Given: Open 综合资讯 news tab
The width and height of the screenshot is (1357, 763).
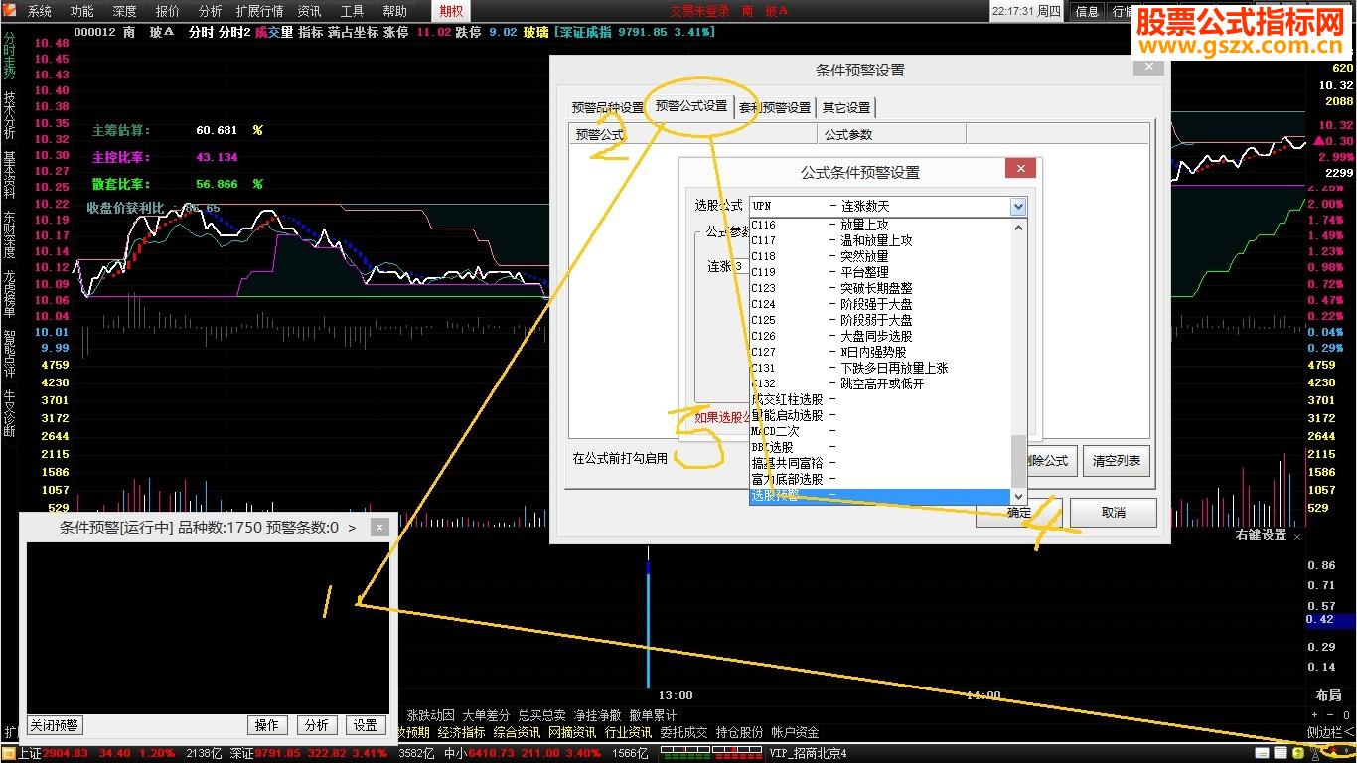Looking at the screenshot, I should [517, 732].
